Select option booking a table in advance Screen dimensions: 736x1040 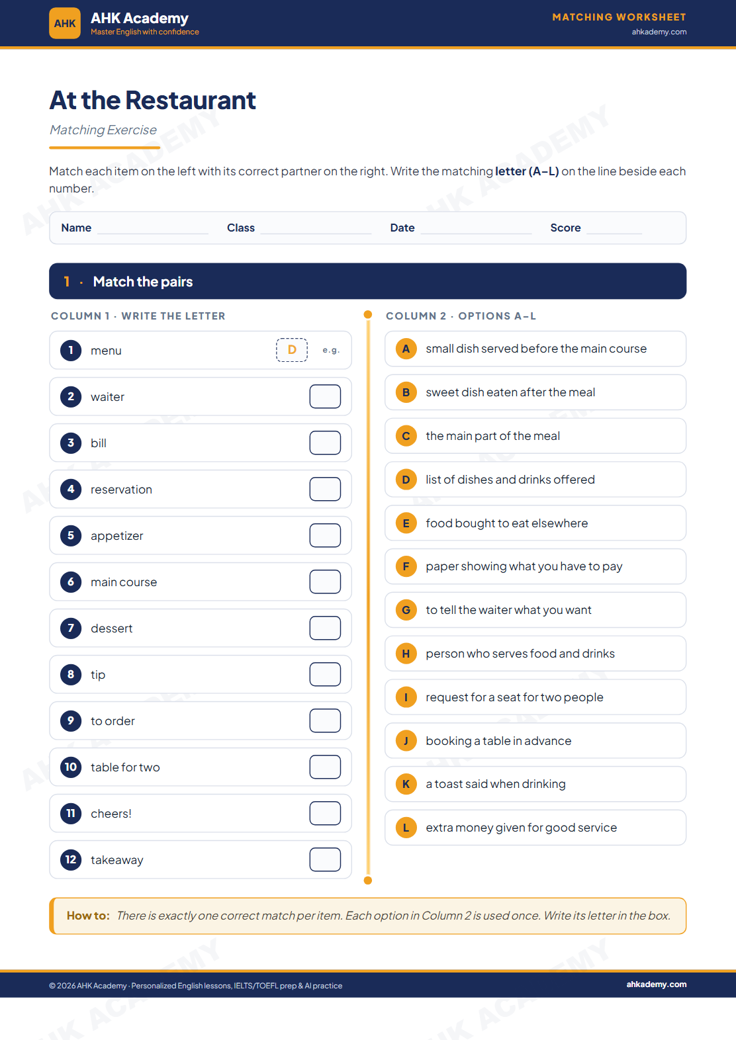point(535,741)
